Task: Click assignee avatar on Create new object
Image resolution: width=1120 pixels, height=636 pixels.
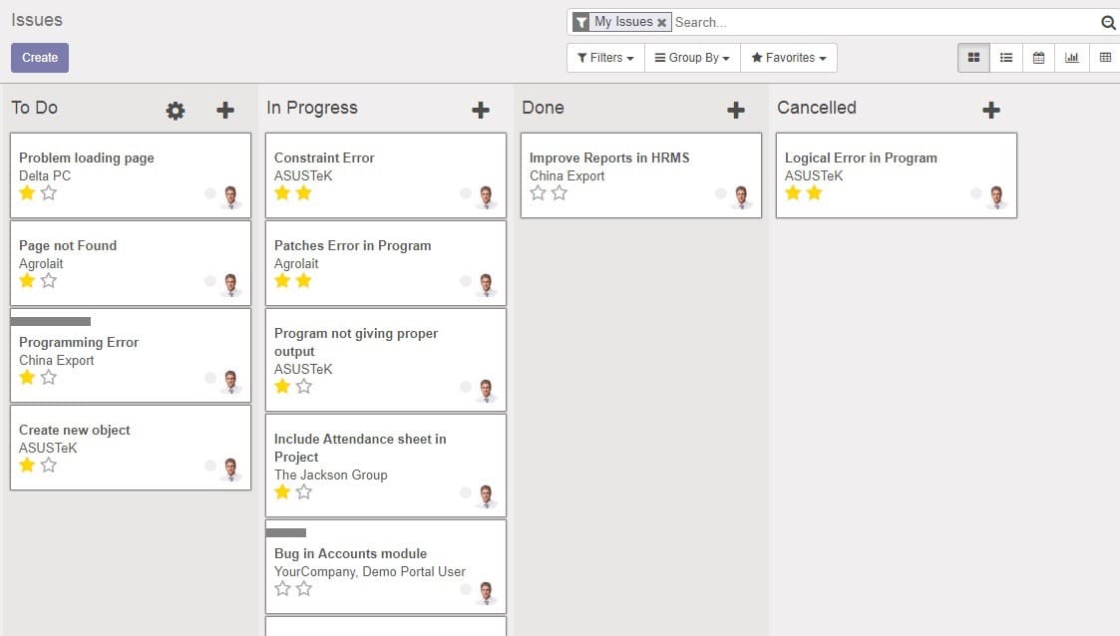Action: point(230,469)
